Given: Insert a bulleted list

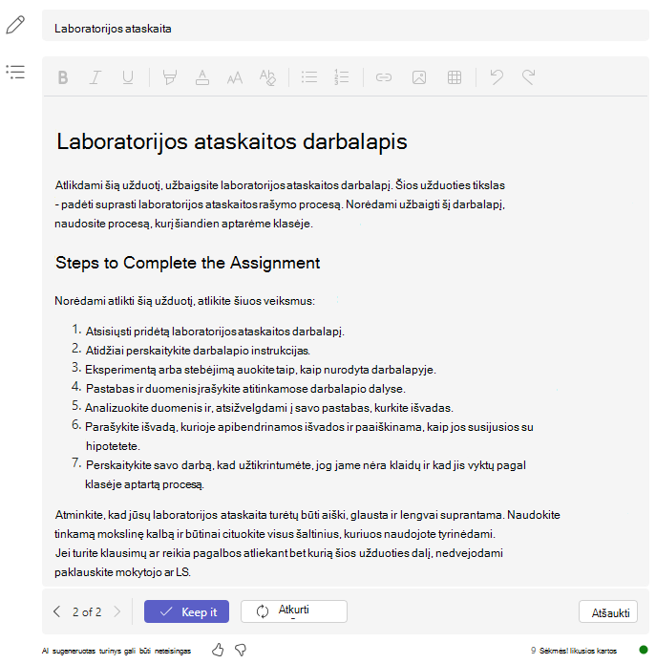Looking at the screenshot, I should pos(309,77).
